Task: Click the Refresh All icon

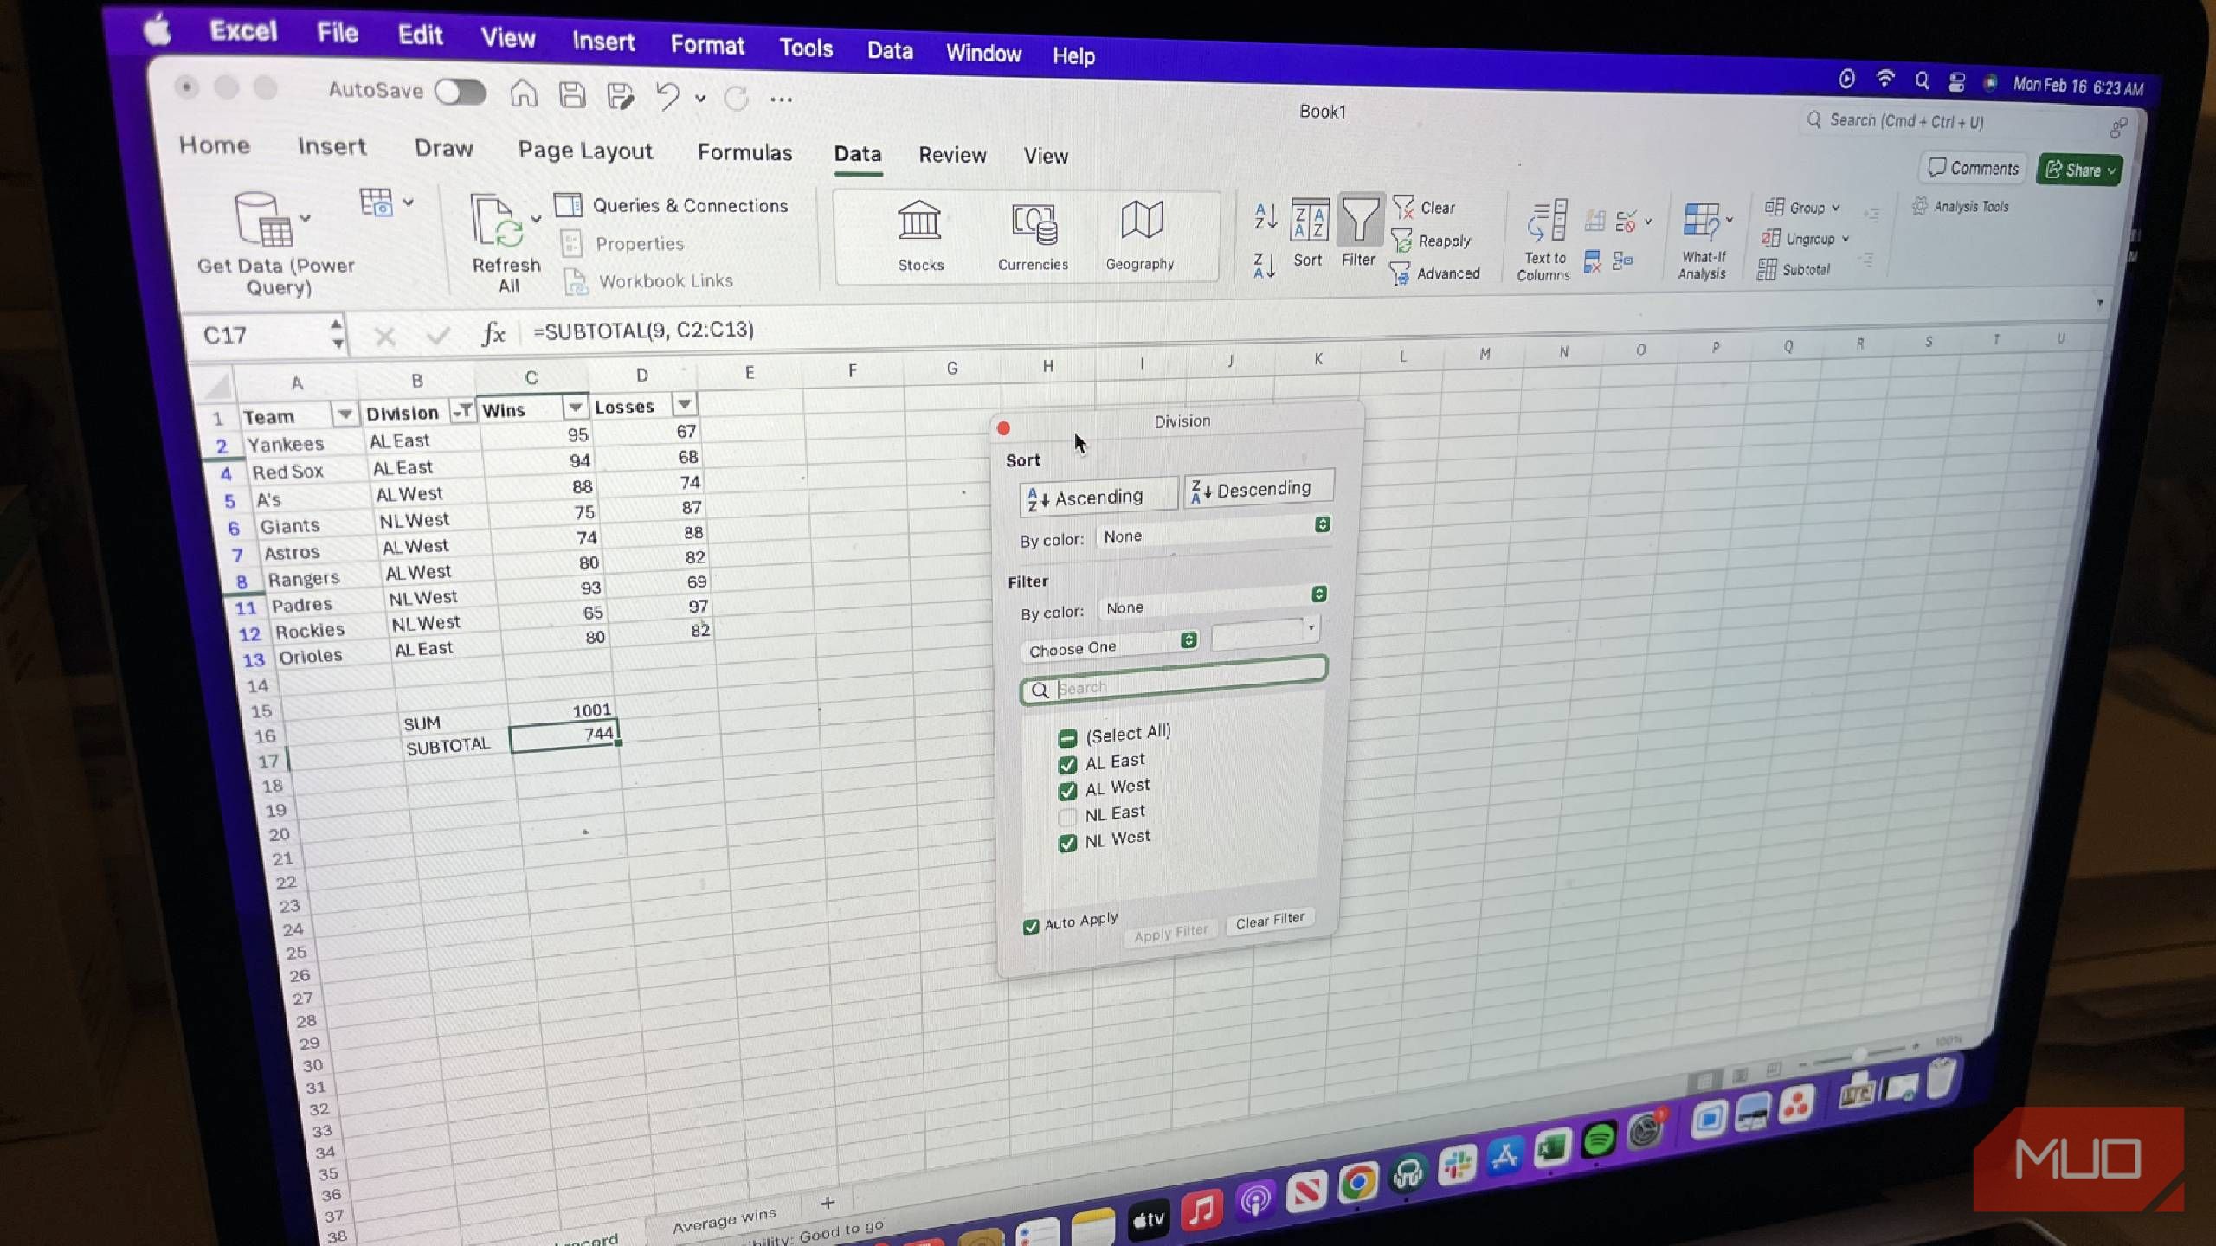Action: (x=496, y=222)
